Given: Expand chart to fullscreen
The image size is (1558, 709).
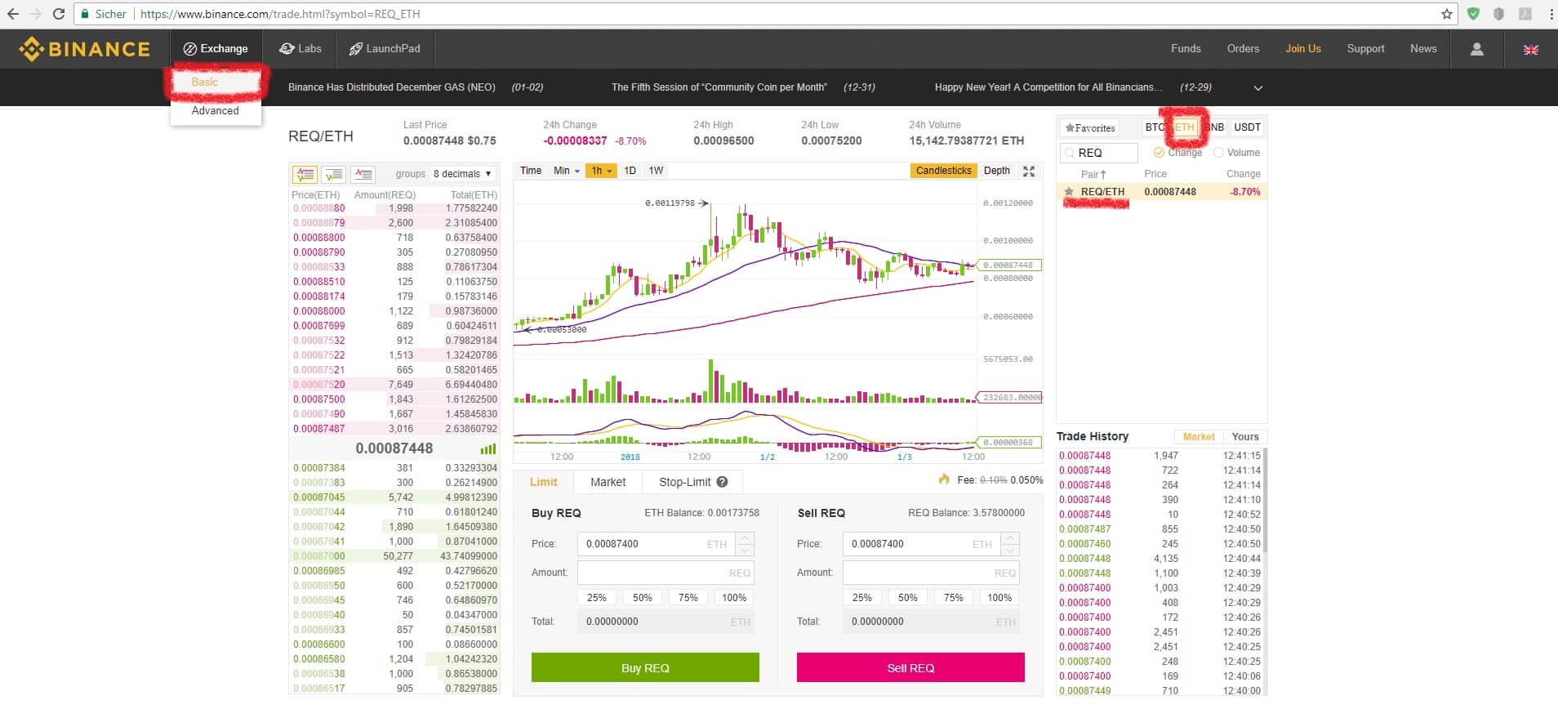Looking at the screenshot, I should (1029, 171).
